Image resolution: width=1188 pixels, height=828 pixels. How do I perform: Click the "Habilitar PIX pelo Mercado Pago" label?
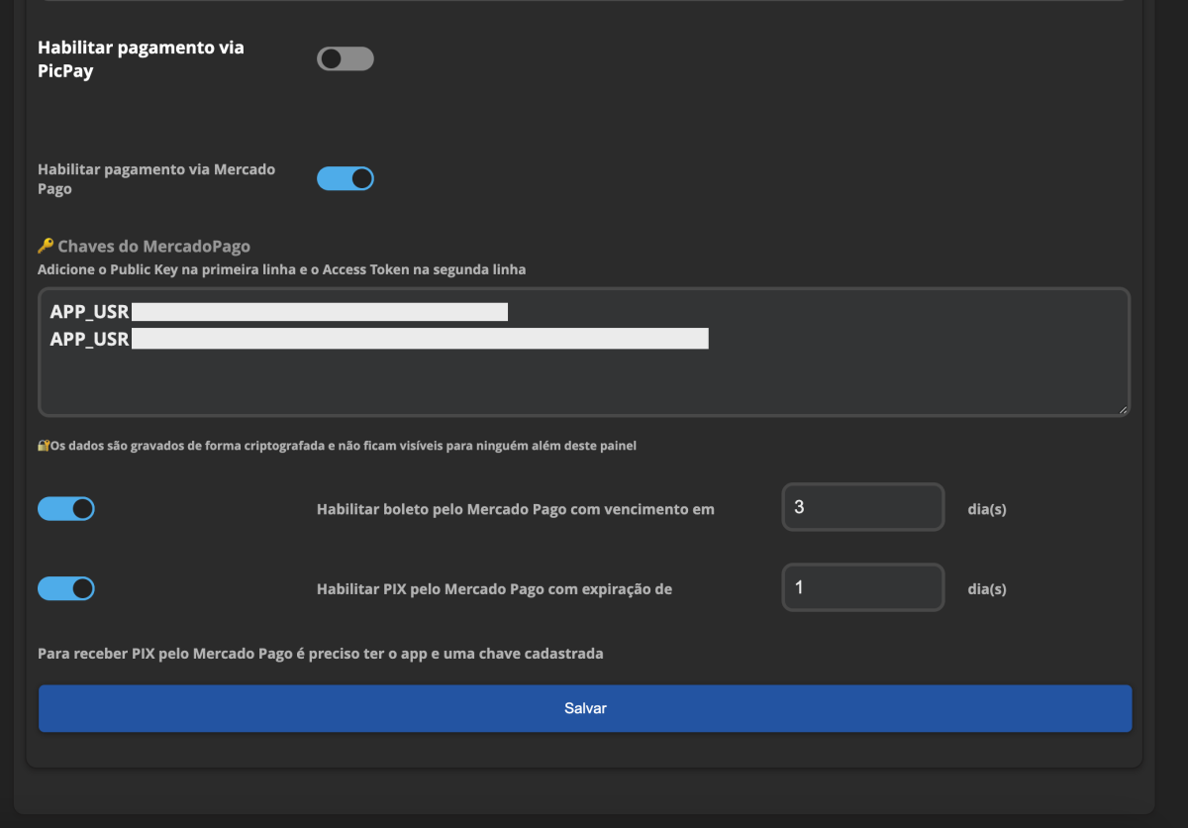pos(495,588)
